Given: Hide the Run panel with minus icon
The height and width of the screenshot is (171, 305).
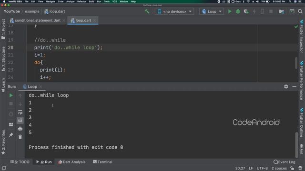Looking at the screenshot, I should pos(295,86).
